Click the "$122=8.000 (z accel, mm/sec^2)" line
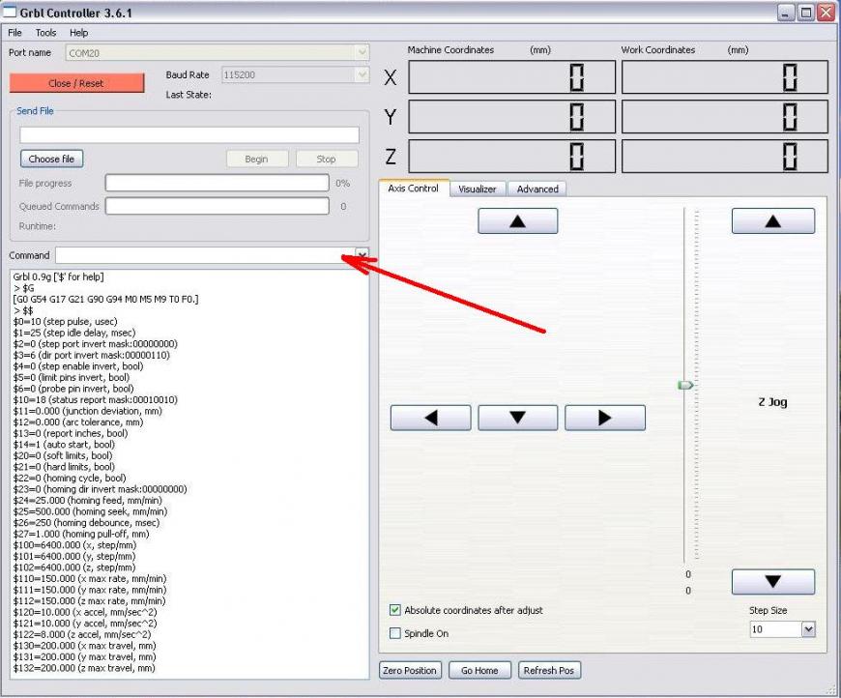Viewport: 841px width, 698px height. point(82,635)
